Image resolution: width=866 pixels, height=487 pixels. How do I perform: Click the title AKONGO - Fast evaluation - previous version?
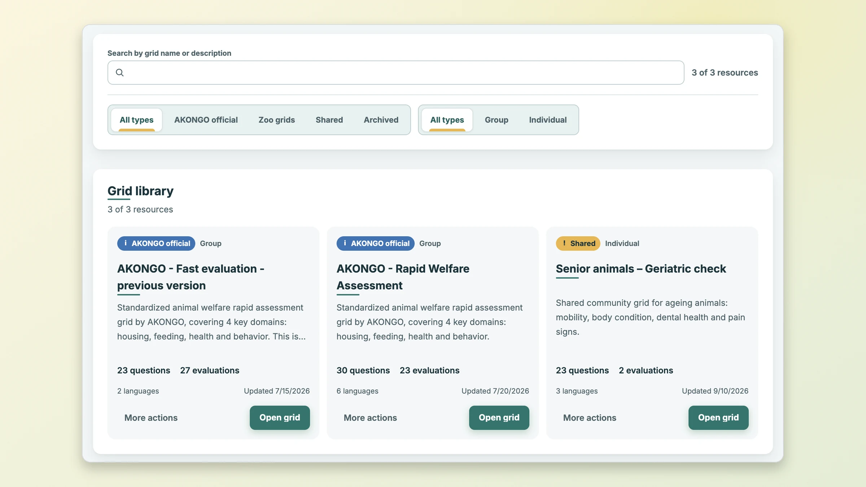(x=191, y=277)
